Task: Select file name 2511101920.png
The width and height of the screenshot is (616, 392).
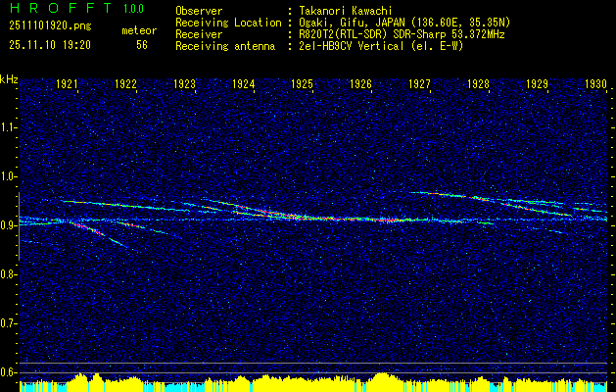Action: 50,26
